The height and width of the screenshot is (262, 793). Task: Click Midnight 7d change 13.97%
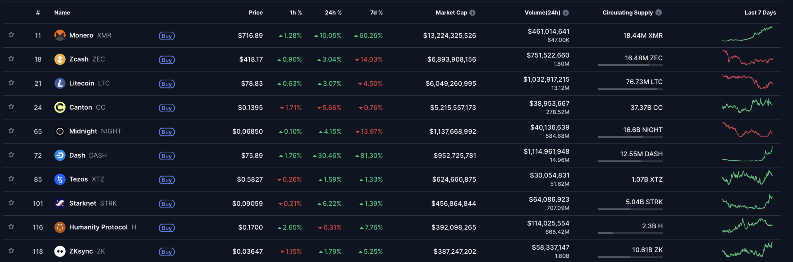[369, 131]
